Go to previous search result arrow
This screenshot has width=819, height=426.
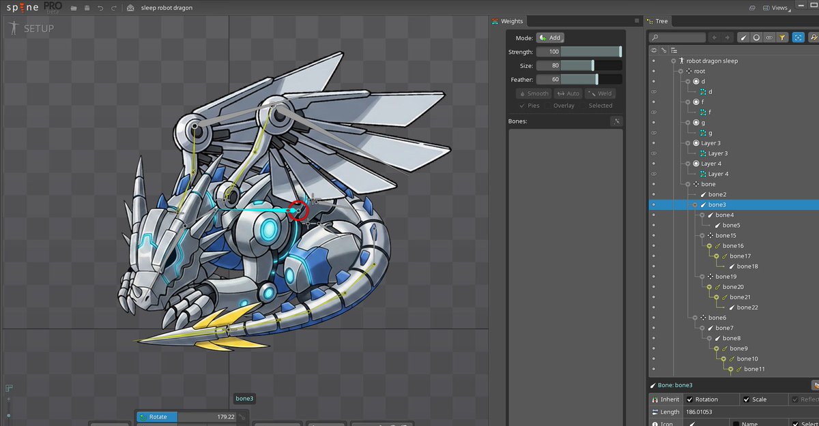[x=715, y=37]
